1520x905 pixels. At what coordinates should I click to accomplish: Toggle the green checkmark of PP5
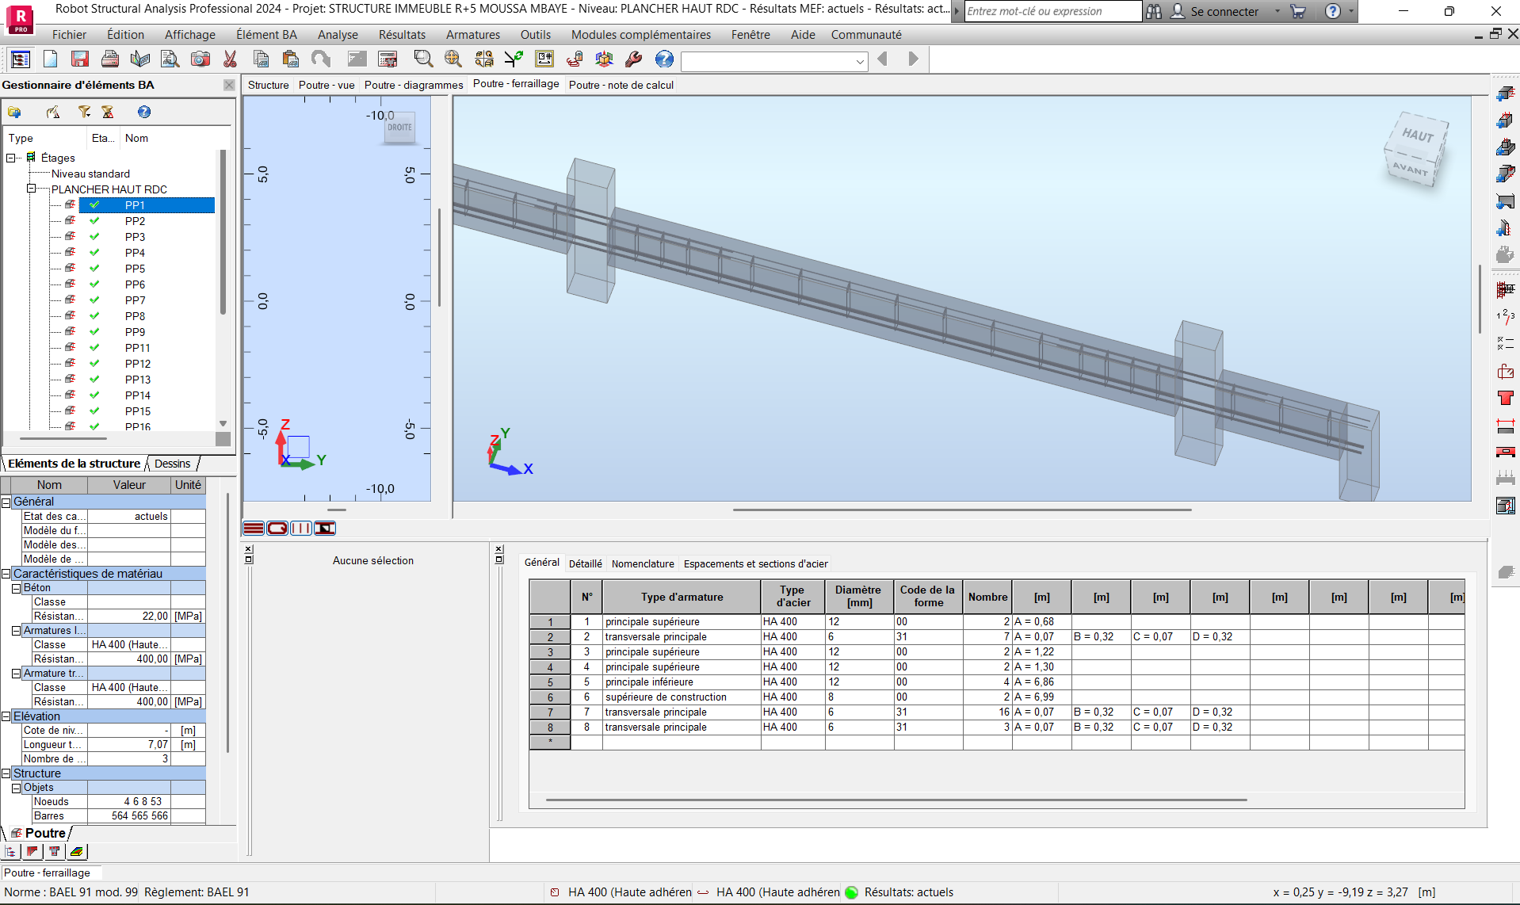(94, 269)
